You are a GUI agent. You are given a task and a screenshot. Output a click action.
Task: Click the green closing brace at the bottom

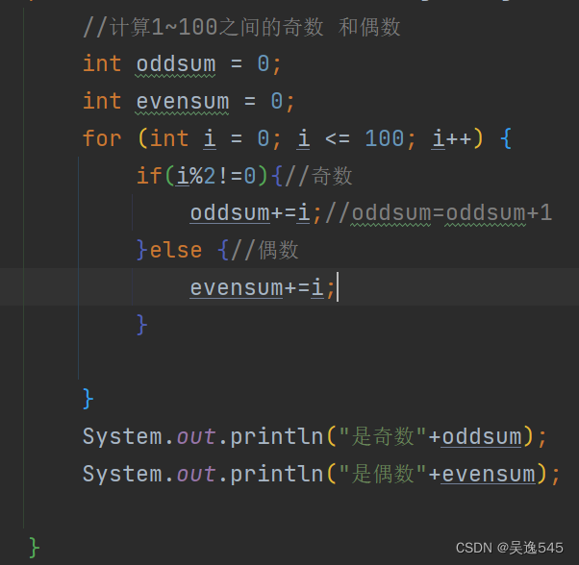(x=34, y=548)
